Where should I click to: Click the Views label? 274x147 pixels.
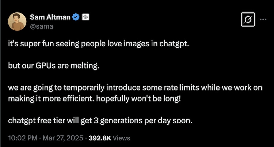pos(122,138)
